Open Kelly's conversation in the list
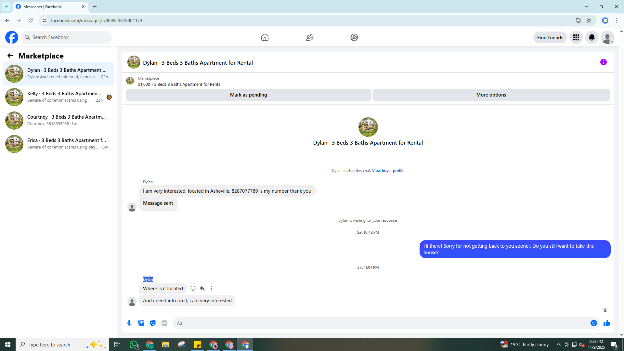The image size is (624, 351). (58, 97)
